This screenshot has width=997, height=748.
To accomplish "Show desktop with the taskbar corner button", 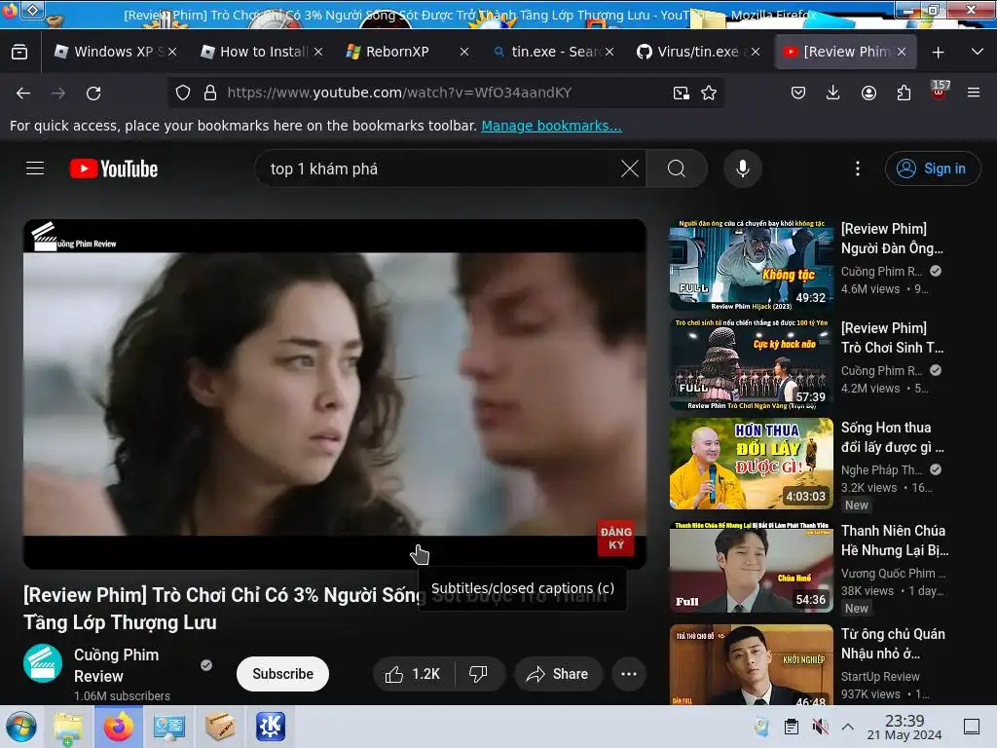I will pyautogui.click(x=972, y=727).
